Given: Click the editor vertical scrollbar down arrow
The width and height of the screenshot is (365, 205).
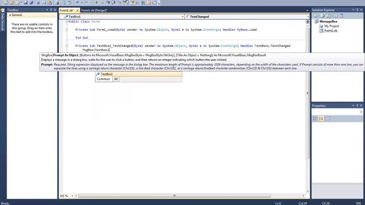Looking at the screenshot, I should (x=308, y=191).
